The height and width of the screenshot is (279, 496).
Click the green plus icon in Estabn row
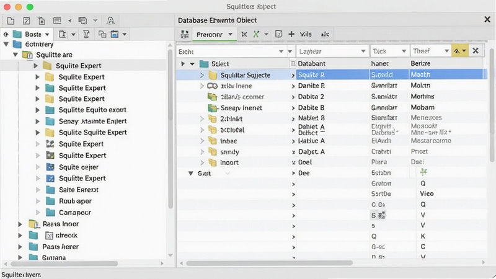click(x=423, y=172)
